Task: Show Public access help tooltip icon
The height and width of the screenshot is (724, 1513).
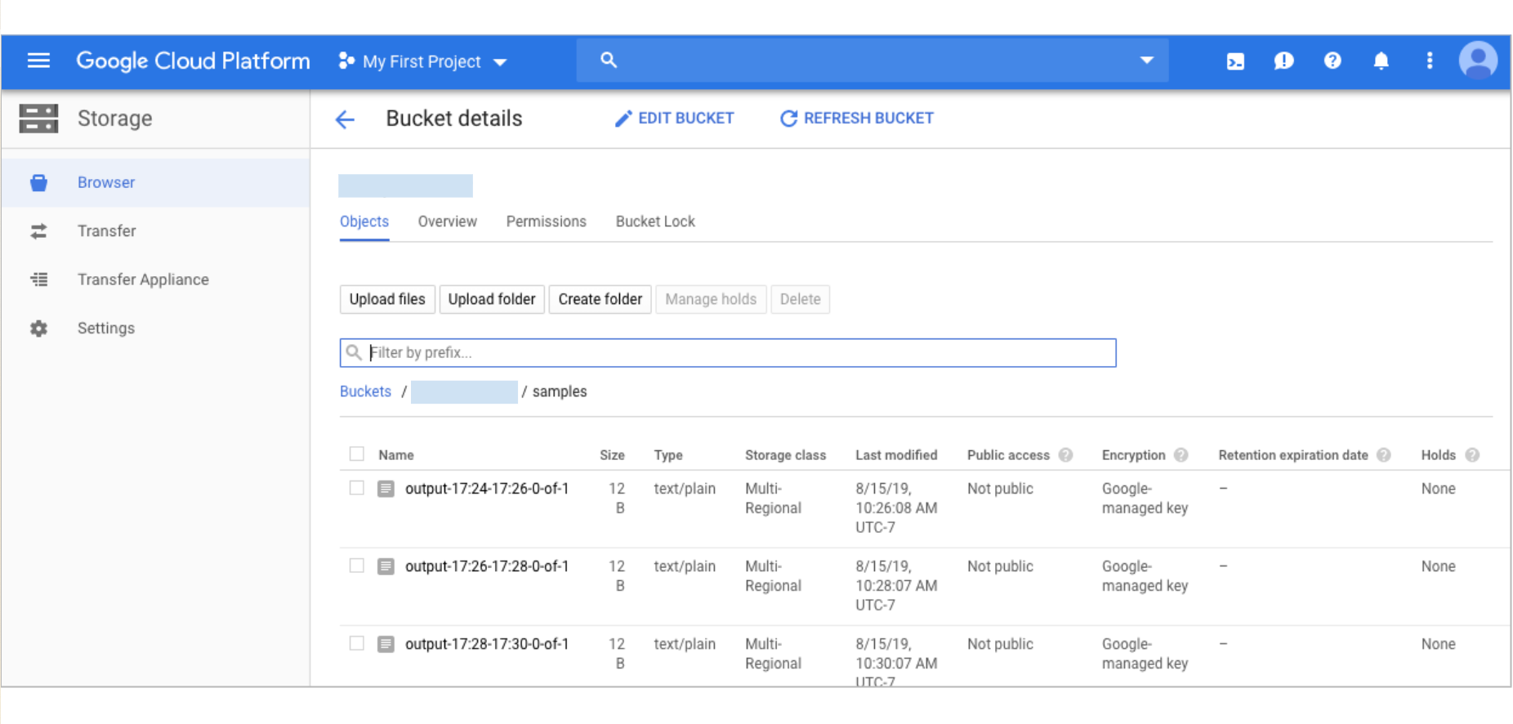Action: (1065, 455)
